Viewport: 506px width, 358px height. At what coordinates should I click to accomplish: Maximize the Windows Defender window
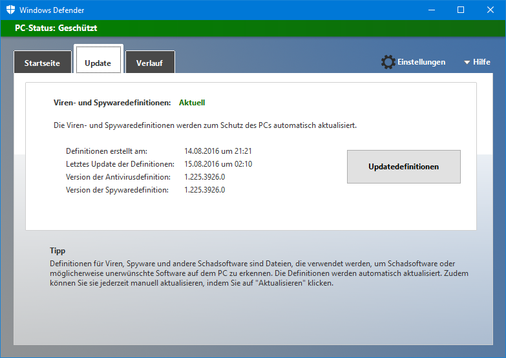tap(461, 10)
